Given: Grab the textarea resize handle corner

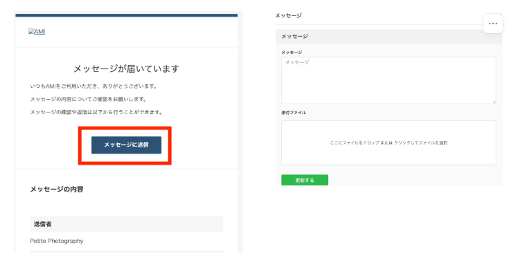Looking at the screenshot, I should pos(494,101).
